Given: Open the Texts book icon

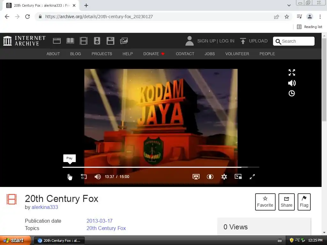Looking at the screenshot, I should (70, 41).
